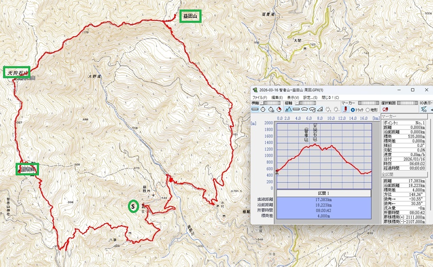Select the mountain elevation vertical axis icon
Screen dimensions: 433x267
(289, 109)
